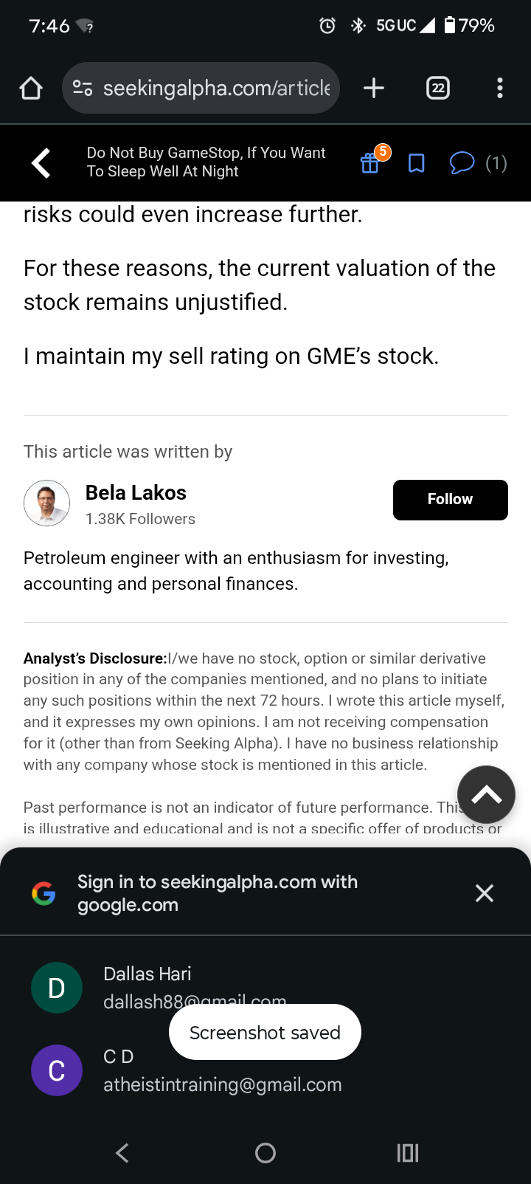Open the article comments bubble icon
The height and width of the screenshot is (1184, 531).
[462, 162]
